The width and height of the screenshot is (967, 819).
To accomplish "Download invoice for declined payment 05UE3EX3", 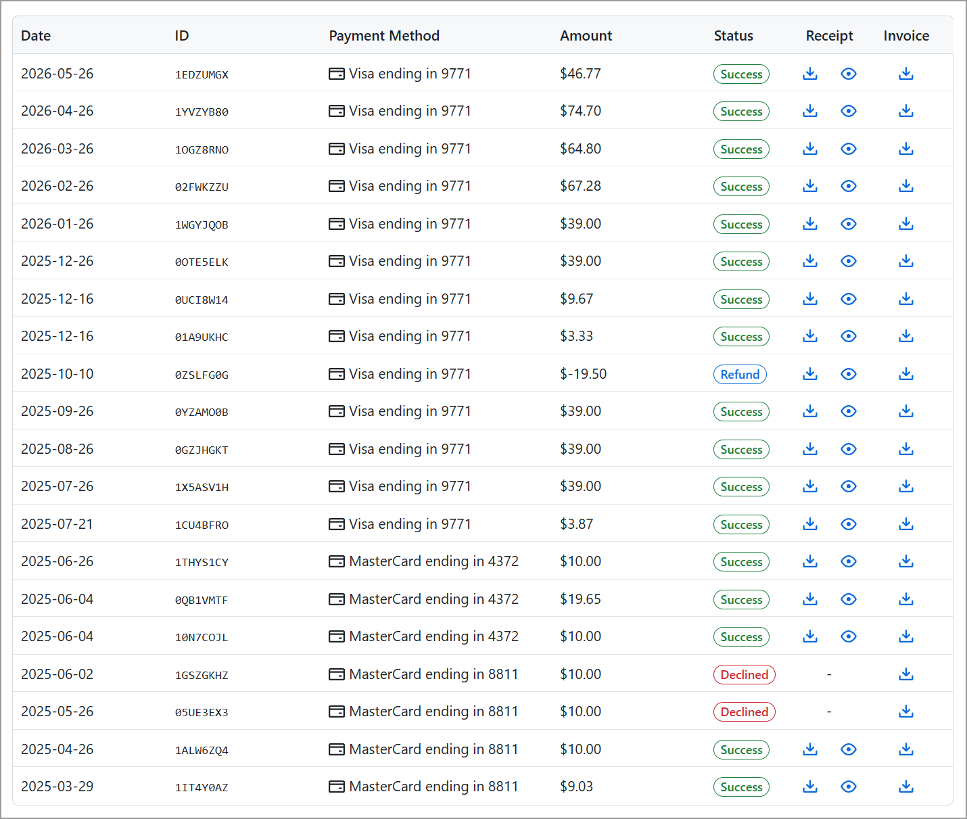I will 906,711.
